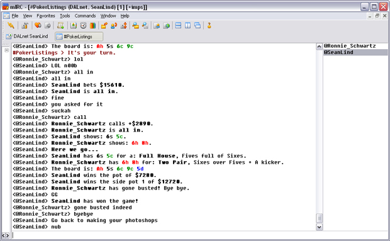Click the clock Timer icon

point(83,25)
